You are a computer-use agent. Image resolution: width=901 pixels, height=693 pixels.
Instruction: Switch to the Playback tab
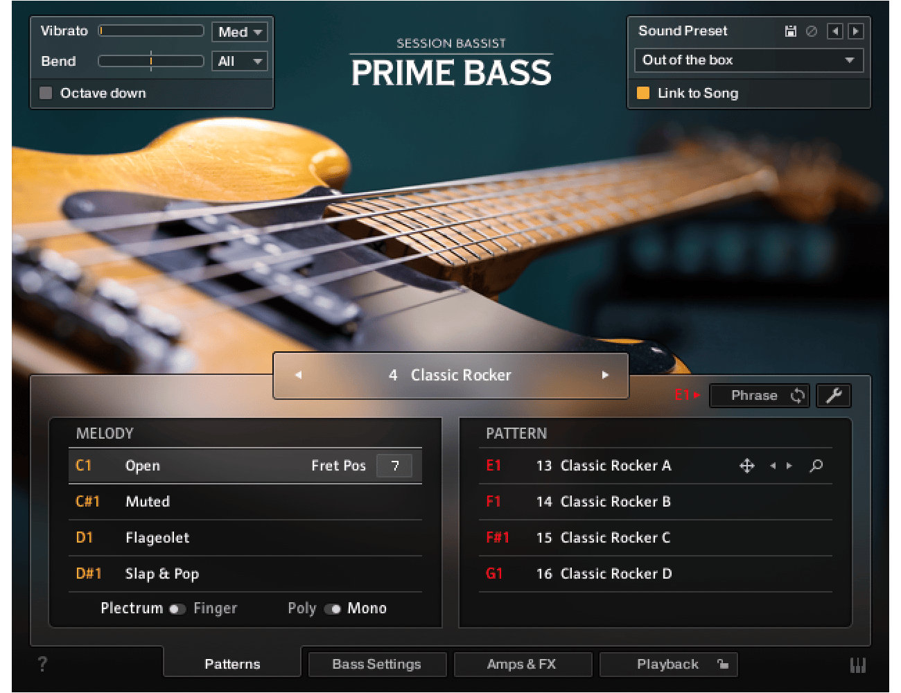click(668, 664)
